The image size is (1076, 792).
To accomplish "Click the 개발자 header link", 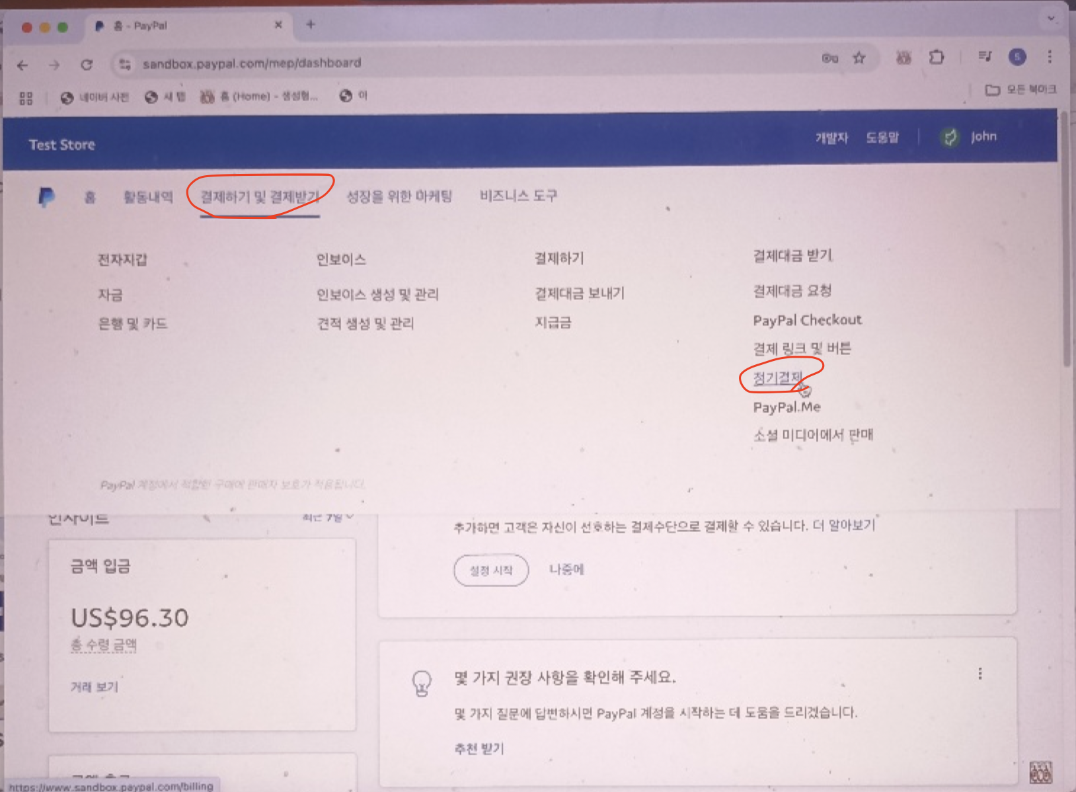I will pyautogui.click(x=831, y=138).
